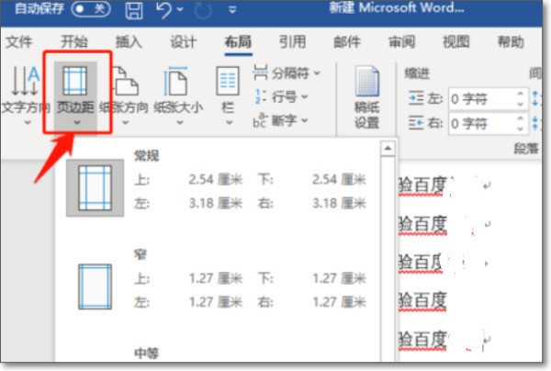Expand the 栏 dropdown arrow
The width and height of the screenshot is (551, 371).
(229, 123)
